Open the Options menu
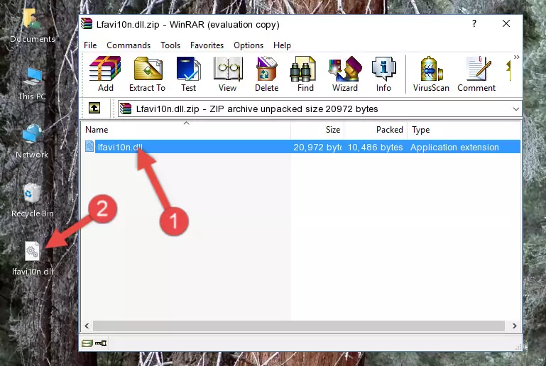 click(x=249, y=45)
